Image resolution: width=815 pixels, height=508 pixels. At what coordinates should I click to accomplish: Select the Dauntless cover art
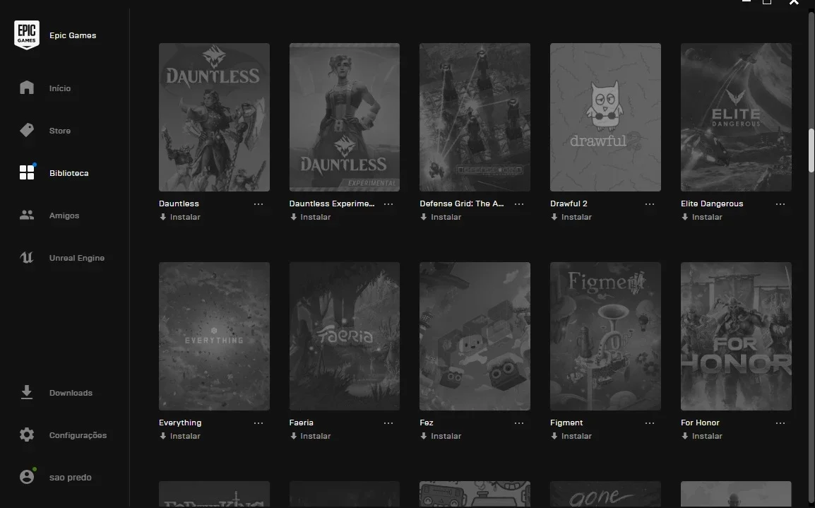(214, 117)
